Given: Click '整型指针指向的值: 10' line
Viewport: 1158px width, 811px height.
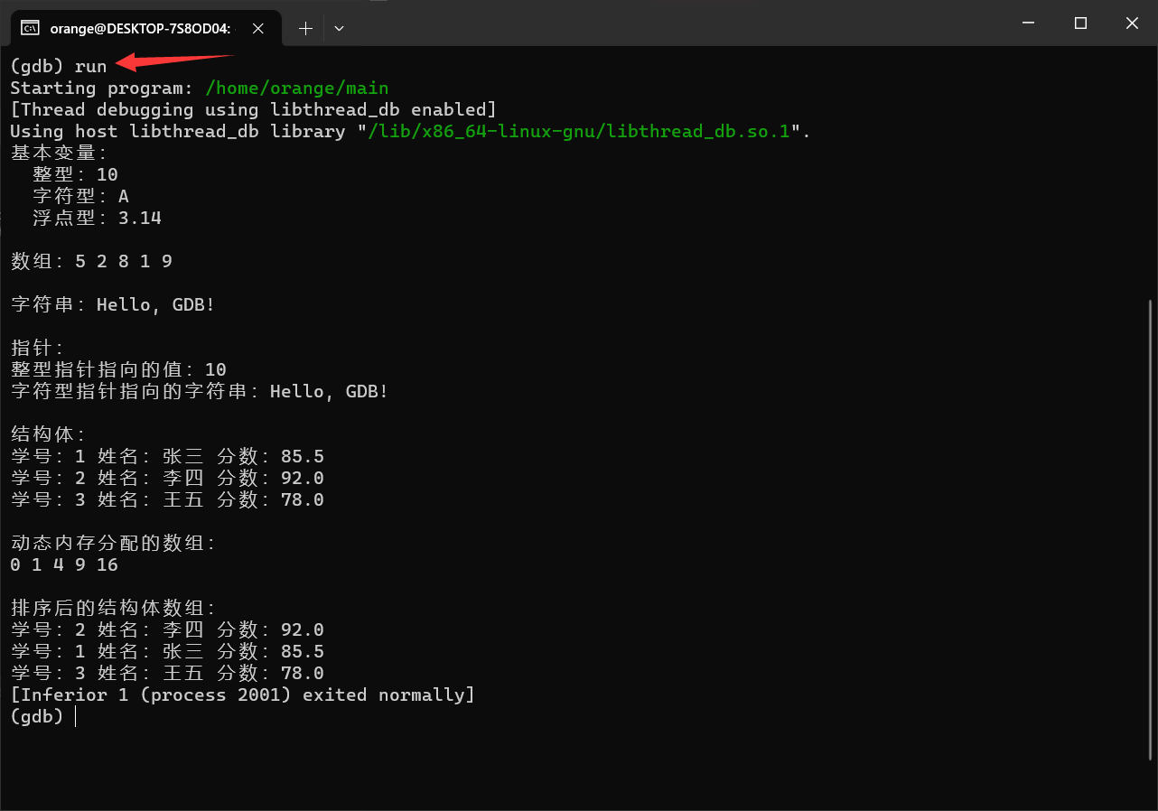Looking at the screenshot, I should pos(118,370).
